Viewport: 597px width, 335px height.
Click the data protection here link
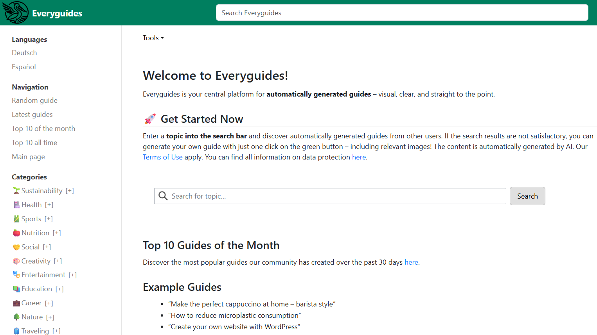[x=359, y=157]
